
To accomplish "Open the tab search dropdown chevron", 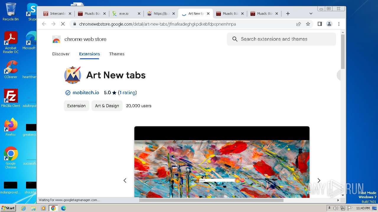I will 311,14.
